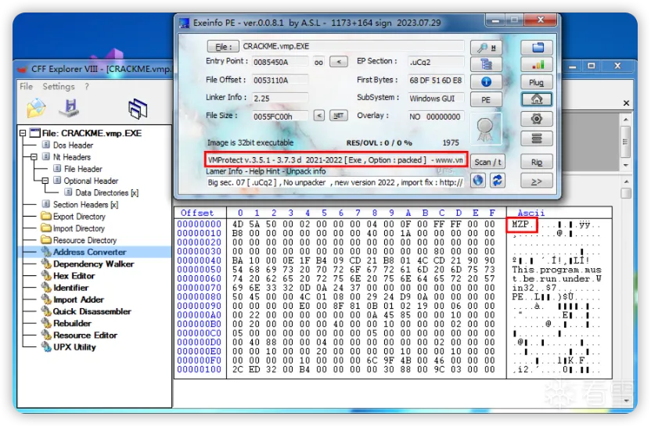Click the Ascii column header in hex view
The width and height of the screenshot is (651, 427).
(x=531, y=213)
